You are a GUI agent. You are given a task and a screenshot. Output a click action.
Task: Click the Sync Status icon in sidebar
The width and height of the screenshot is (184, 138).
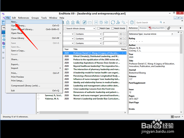point(4,36)
